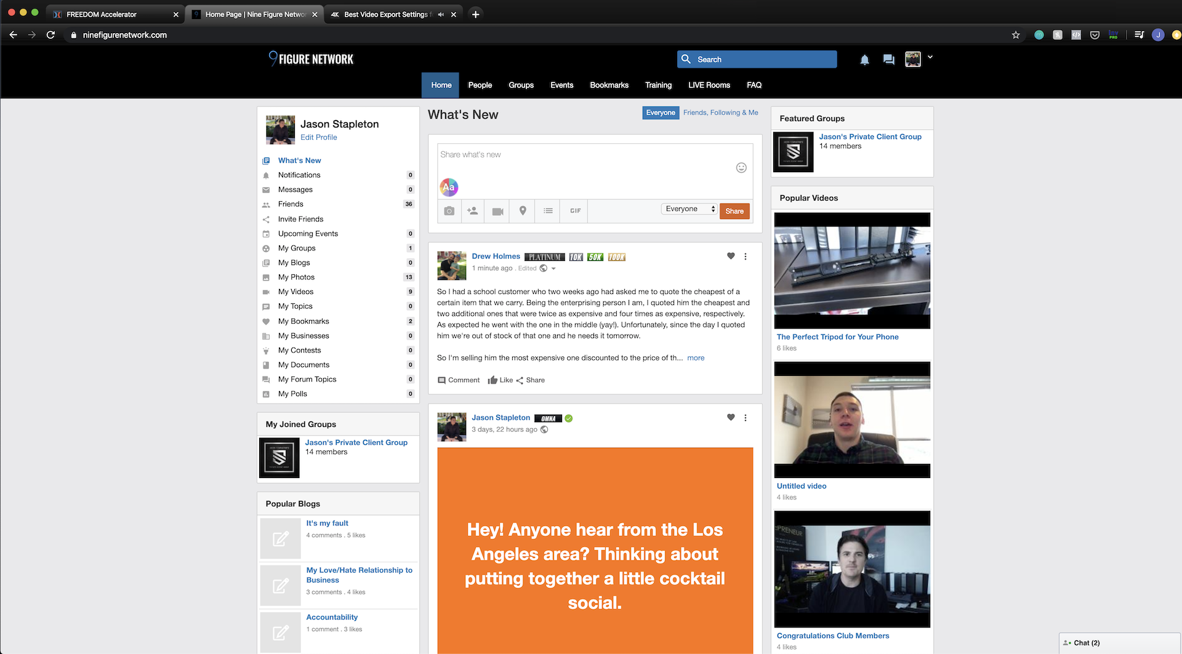
Task: Heart Drew Holmes' post
Action: pyautogui.click(x=731, y=256)
